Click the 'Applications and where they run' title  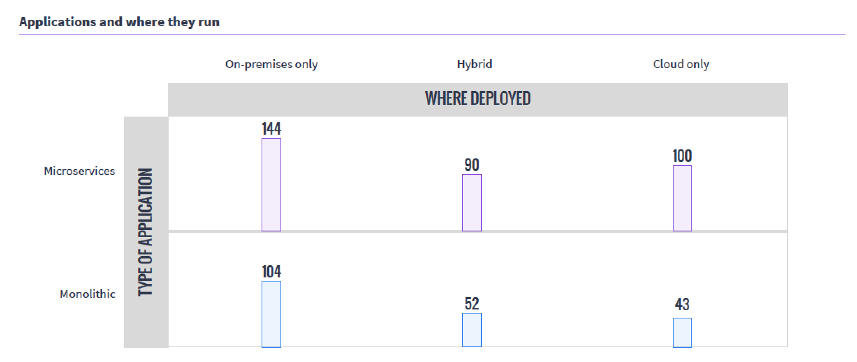pos(119,22)
